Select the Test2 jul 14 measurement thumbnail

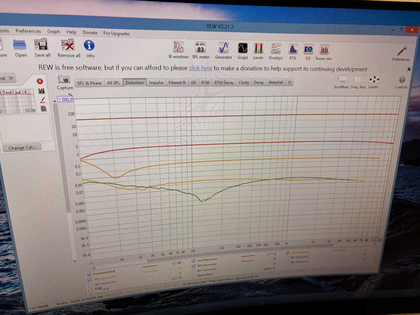pos(18,101)
